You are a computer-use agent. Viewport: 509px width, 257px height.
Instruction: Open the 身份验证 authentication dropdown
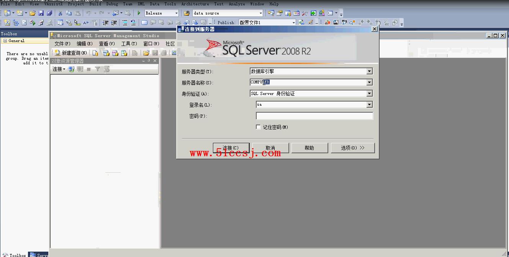point(369,93)
